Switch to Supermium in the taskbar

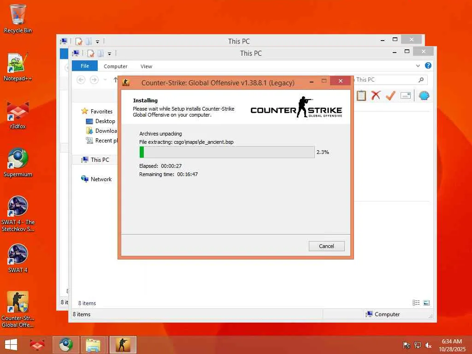point(65,345)
